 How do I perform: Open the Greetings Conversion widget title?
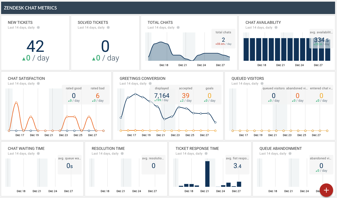142,78
